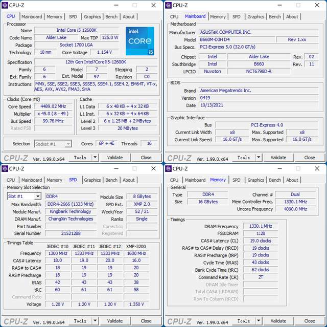
Task: Click the Threads value 16
Action: coord(149,143)
